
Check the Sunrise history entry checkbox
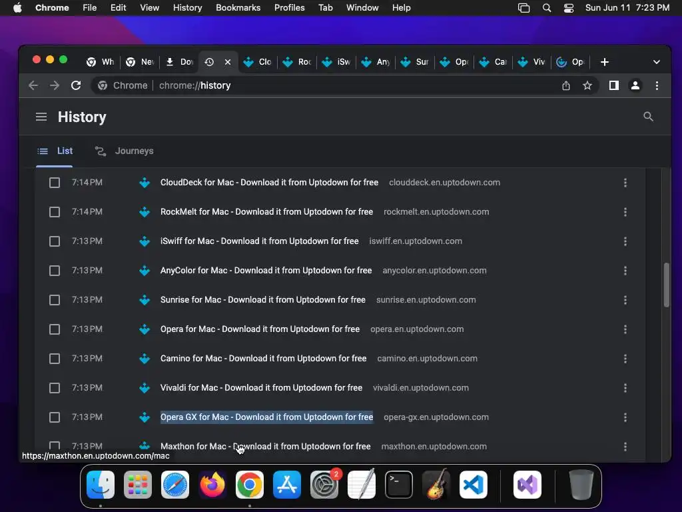point(55,300)
